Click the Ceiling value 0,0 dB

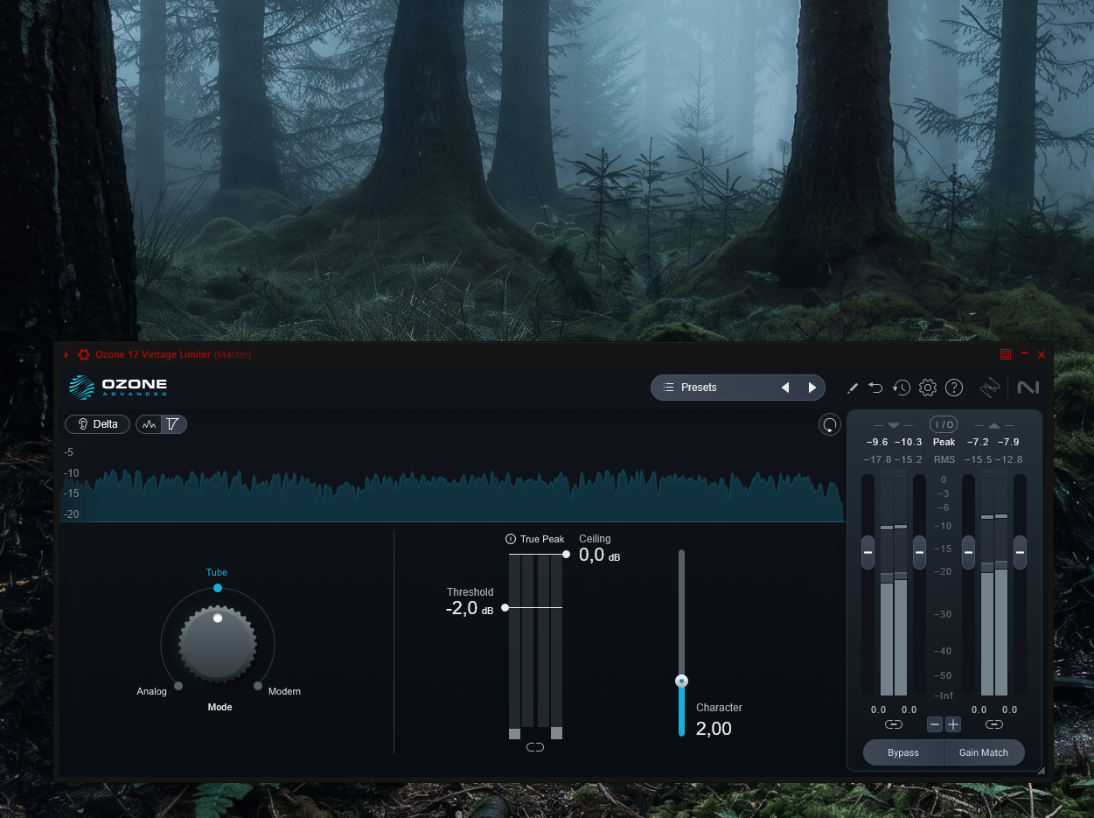pyautogui.click(x=599, y=555)
